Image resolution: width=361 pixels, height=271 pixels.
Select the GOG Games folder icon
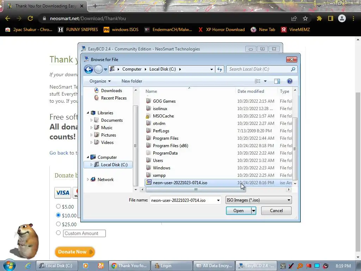point(148,101)
